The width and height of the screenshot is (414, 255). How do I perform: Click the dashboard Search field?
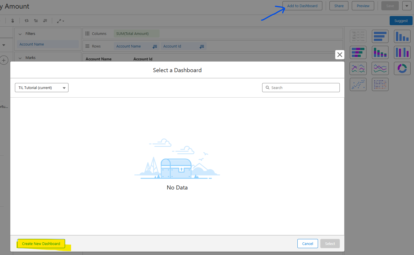[301, 88]
